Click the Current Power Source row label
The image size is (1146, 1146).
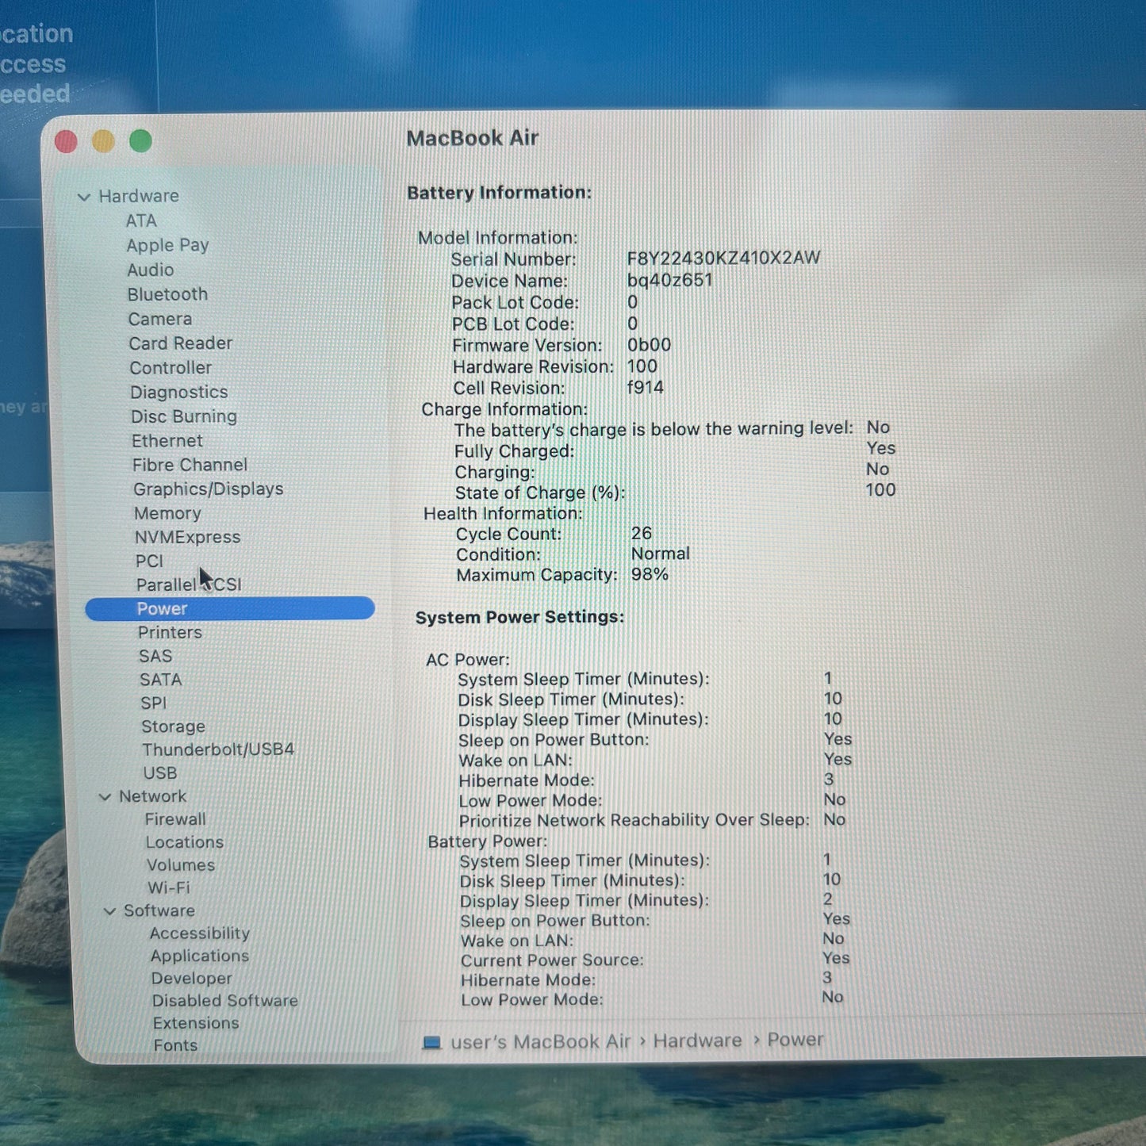[552, 960]
